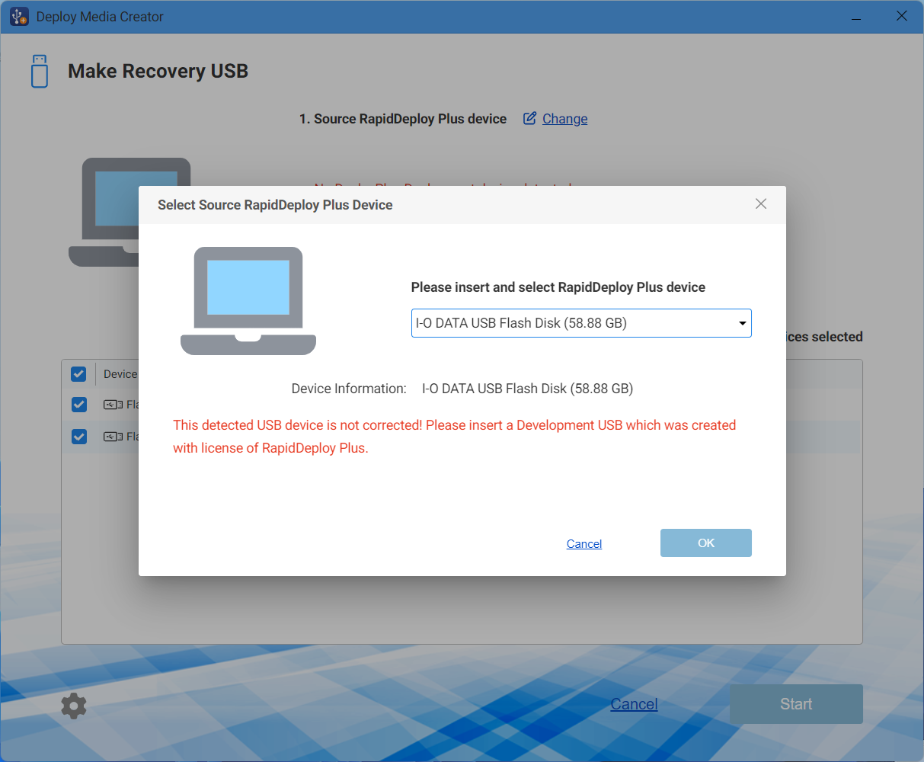This screenshot has height=762, width=924.
Task: Click the OK button in the dialog
Action: coord(706,543)
